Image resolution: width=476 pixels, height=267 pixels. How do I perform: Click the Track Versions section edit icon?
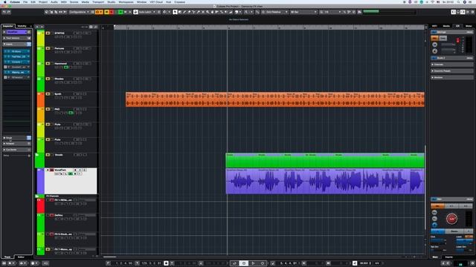(29, 38)
